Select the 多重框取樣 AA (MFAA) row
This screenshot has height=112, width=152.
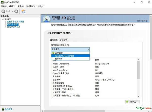(94, 86)
